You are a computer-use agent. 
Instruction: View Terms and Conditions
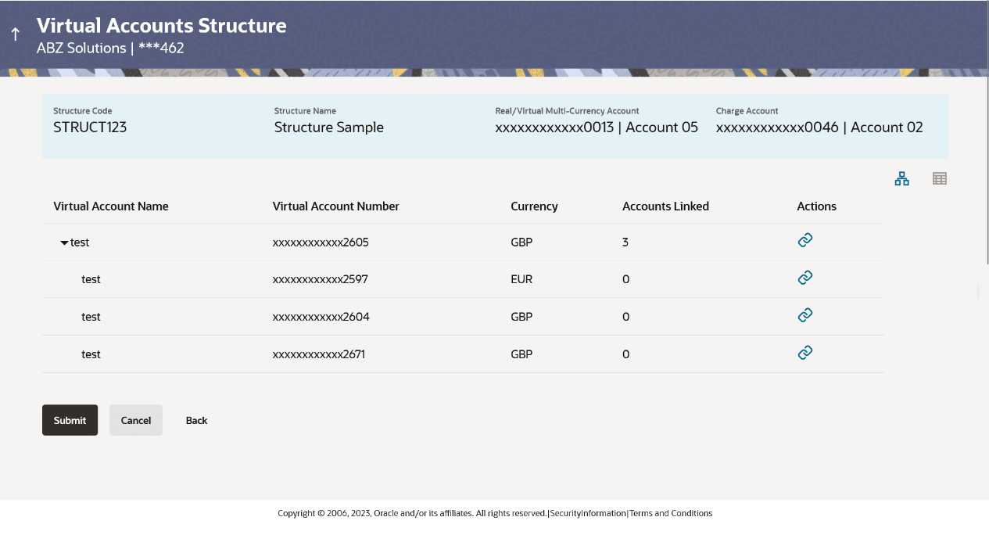coord(670,513)
